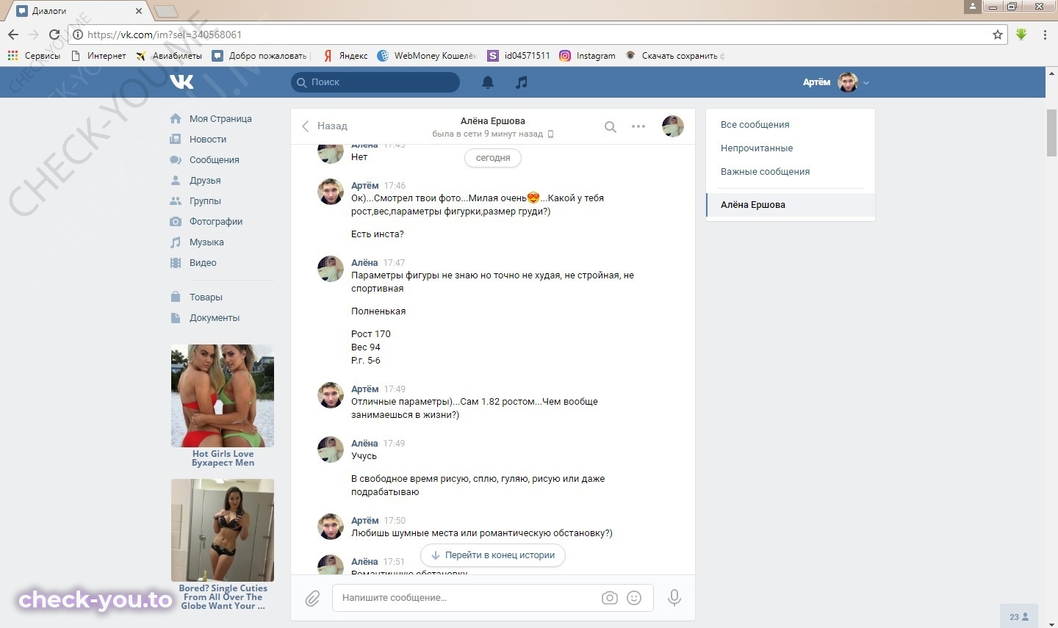Viewport: 1058px width, 628px height.
Task: Open the Instagram bookmark
Action: 587,55
